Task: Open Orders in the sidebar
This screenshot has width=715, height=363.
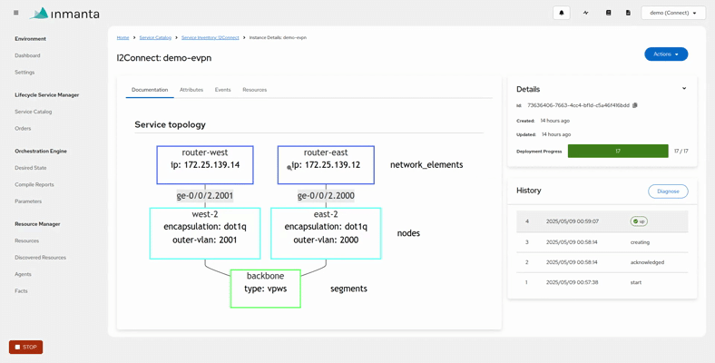Action: 23,129
